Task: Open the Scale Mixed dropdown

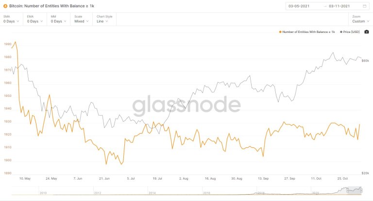Action: click(82, 19)
